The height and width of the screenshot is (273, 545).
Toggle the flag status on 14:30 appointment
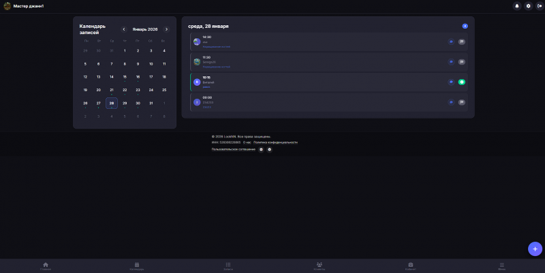(x=462, y=42)
